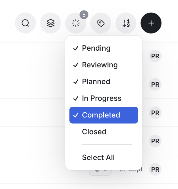Open the layers stack grouping icon
This screenshot has height=189, width=178.
pyautogui.click(x=50, y=23)
